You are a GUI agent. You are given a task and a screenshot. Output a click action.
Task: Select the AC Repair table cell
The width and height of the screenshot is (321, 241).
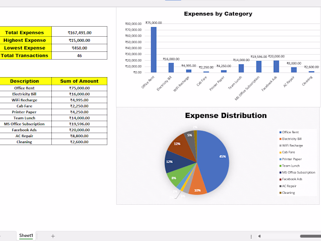click(x=26, y=136)
